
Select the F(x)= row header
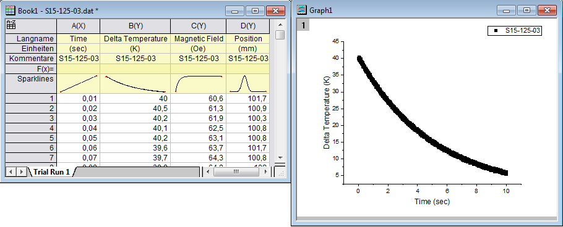31,68
